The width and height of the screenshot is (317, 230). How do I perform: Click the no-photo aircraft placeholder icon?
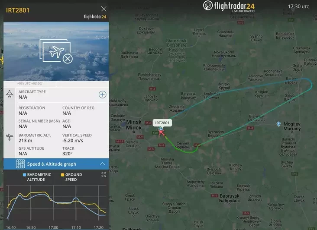56,51
